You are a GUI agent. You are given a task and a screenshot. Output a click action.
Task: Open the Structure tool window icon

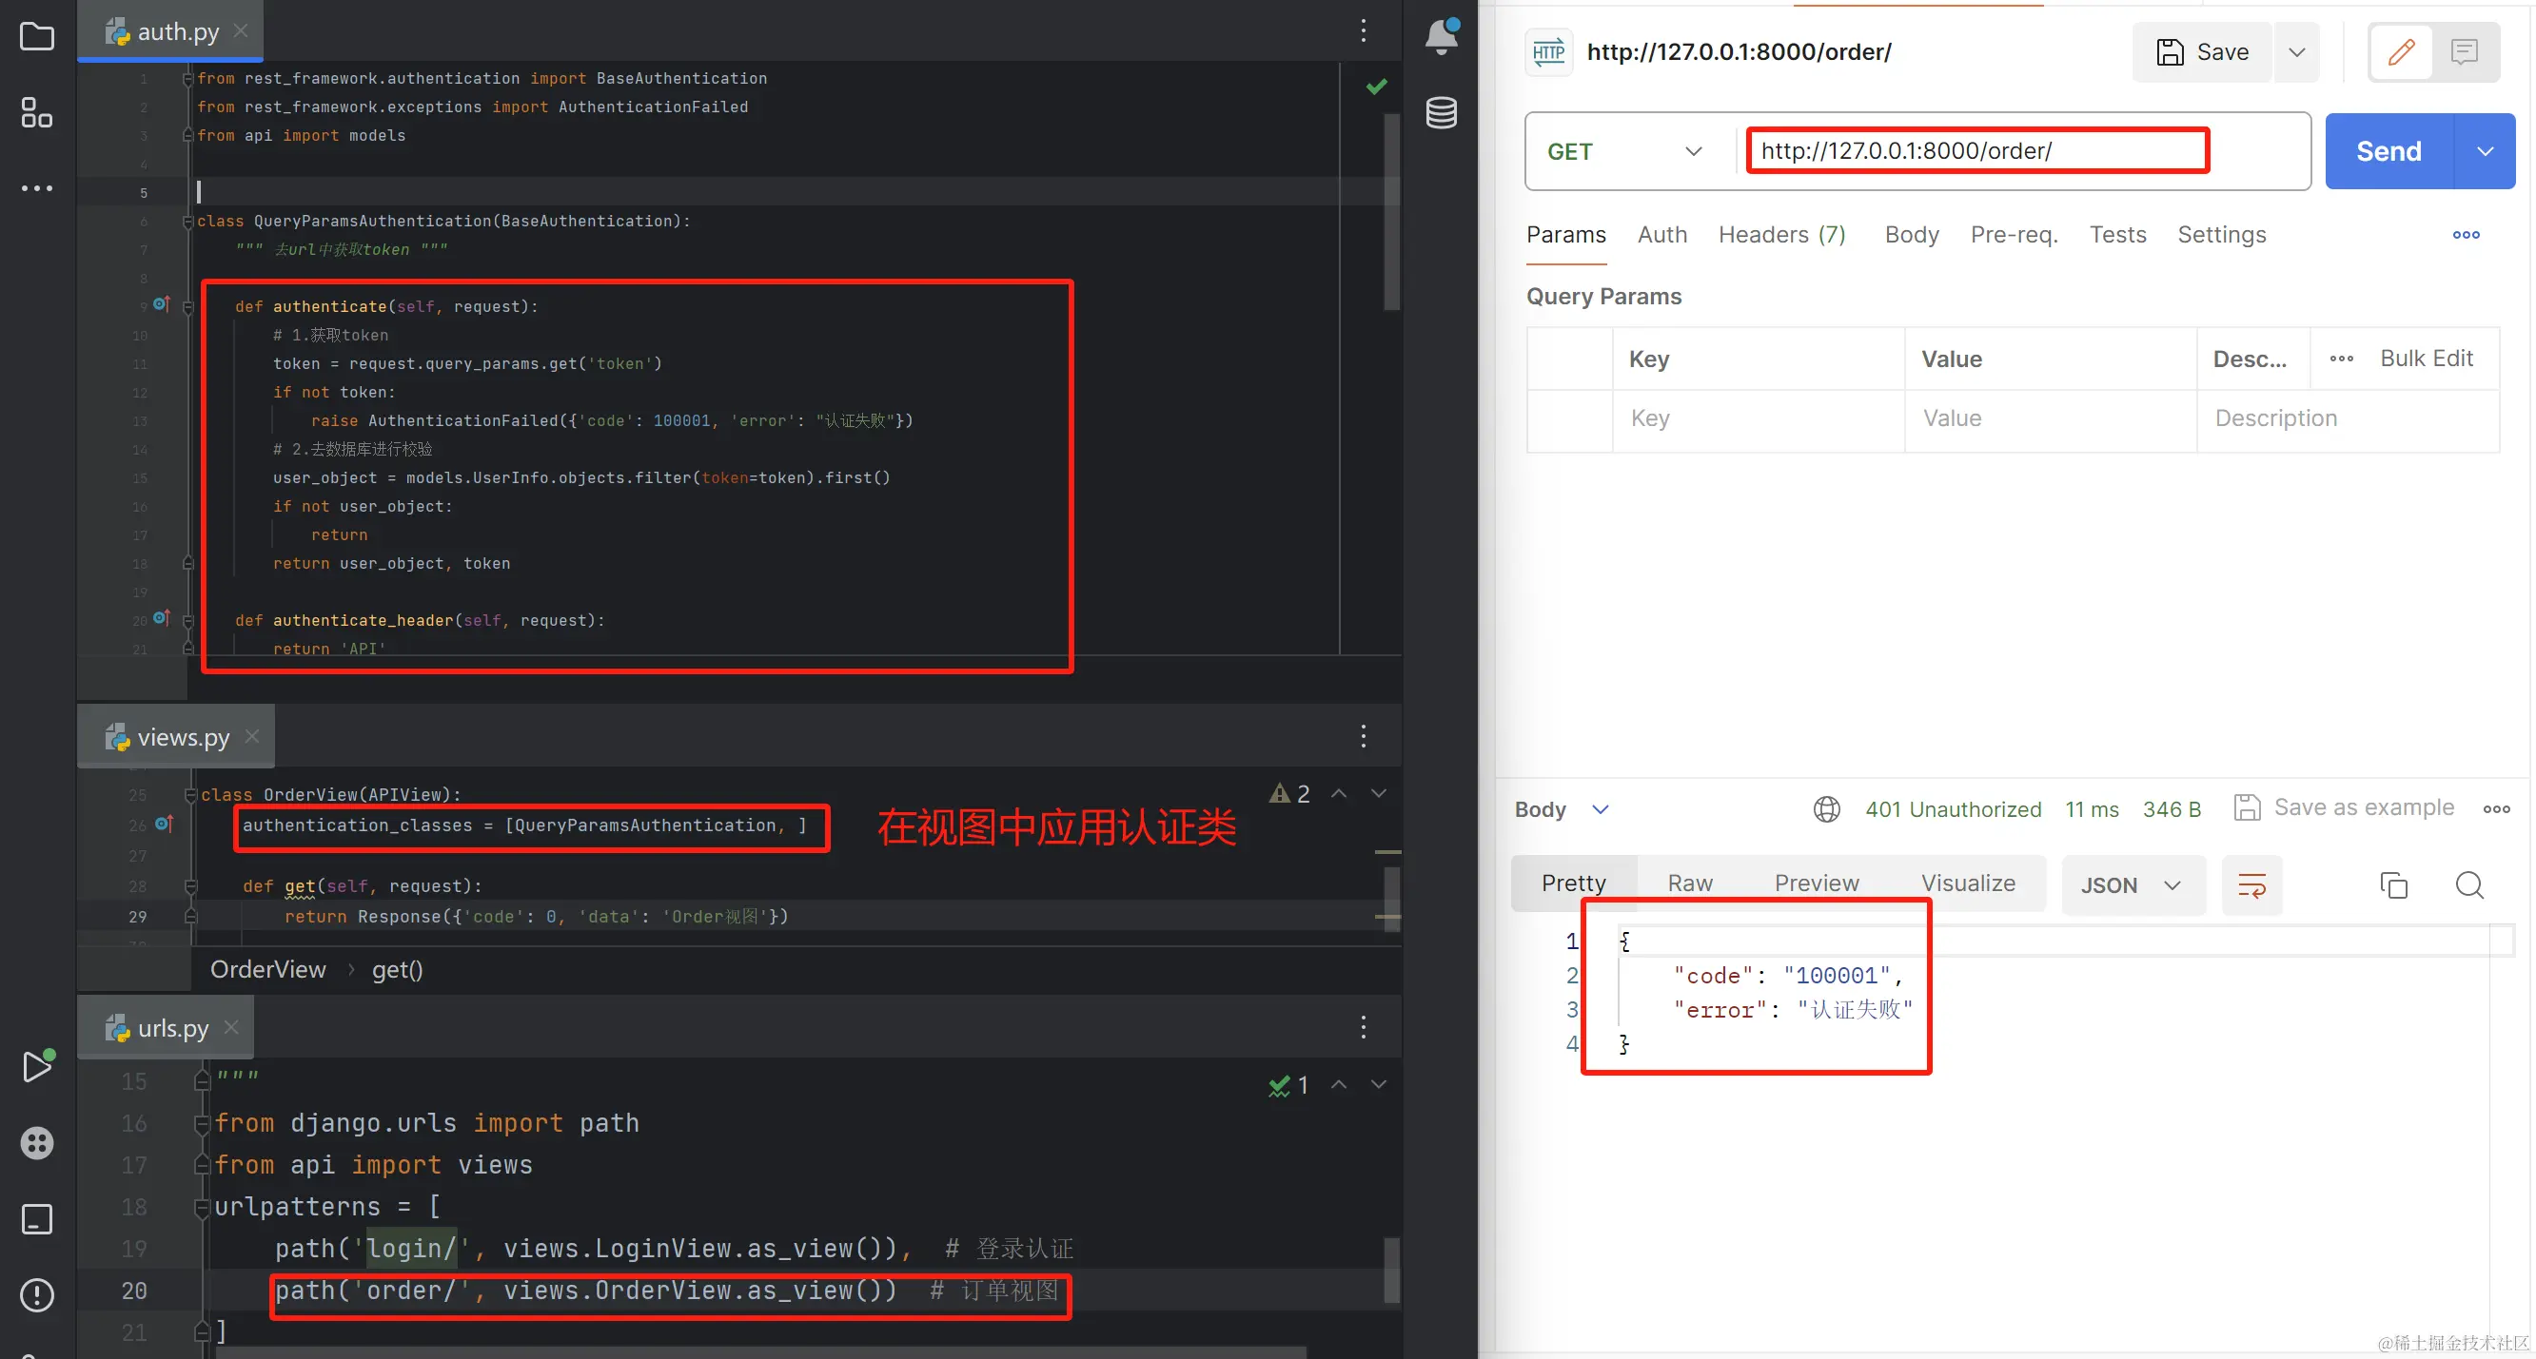[x=36, y=112]
